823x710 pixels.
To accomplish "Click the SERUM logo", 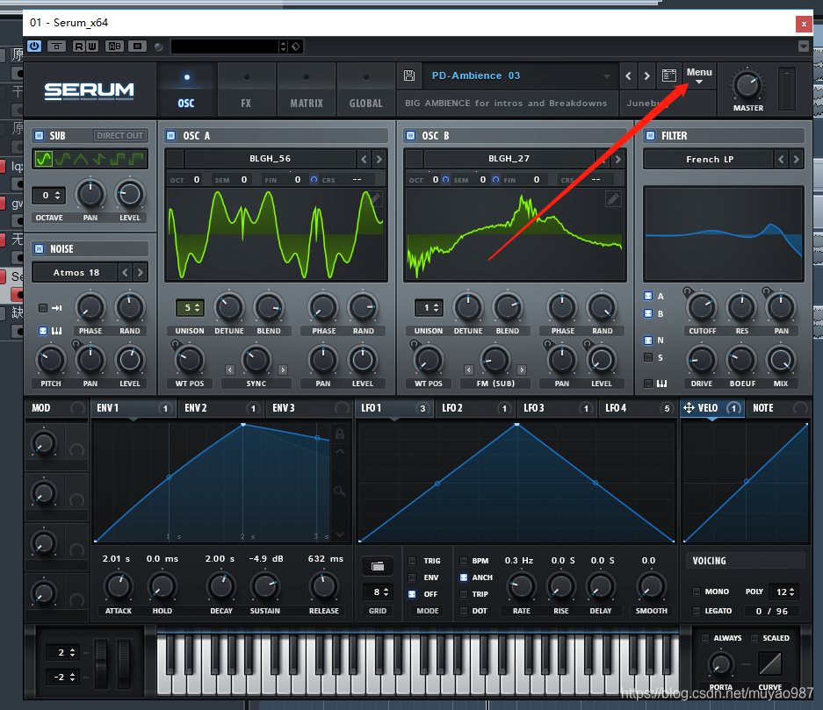I will click(x=90, y=90).
